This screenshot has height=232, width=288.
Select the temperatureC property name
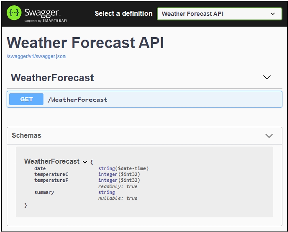(x=51, y=174)
